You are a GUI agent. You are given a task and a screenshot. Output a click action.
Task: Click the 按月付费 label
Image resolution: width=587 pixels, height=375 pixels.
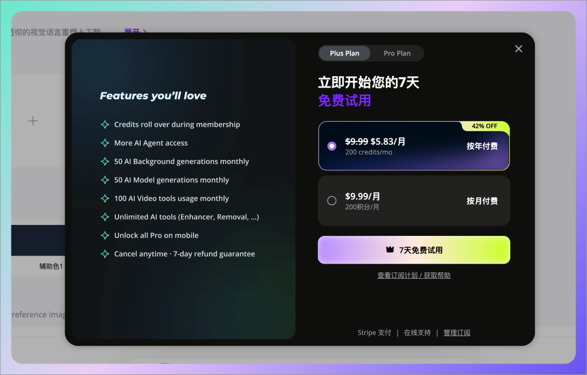[482, 201]
